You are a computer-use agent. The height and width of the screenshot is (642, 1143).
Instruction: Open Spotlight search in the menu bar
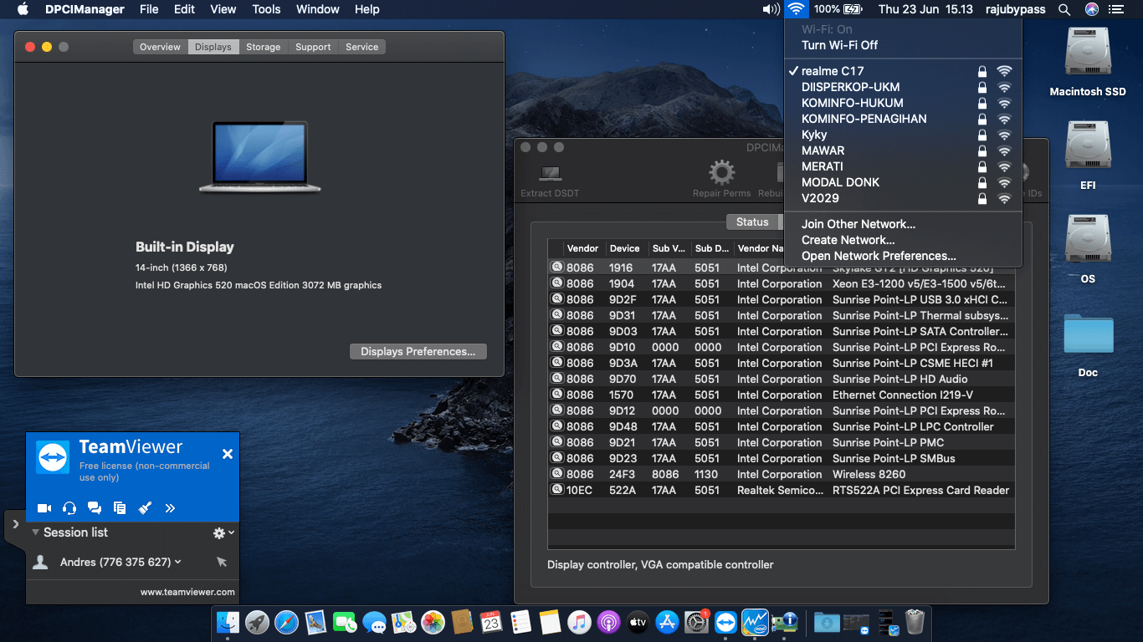(1064, 9)
